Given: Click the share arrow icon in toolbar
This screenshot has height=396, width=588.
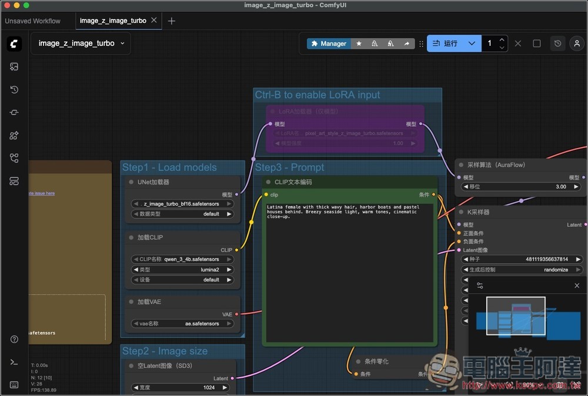Looking at the screenshot, I should [406, 43].
